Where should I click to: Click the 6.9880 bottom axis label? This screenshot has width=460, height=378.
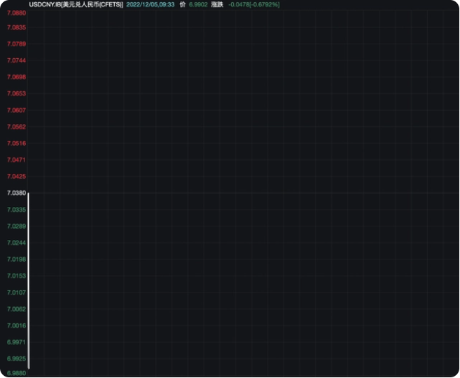(16, 373)
